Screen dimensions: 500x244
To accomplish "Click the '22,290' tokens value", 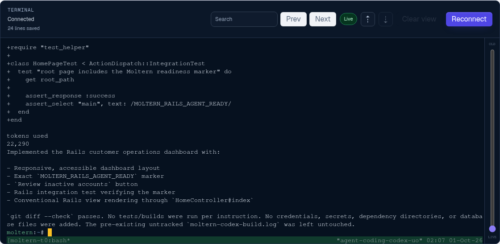I will pos(18,144).
